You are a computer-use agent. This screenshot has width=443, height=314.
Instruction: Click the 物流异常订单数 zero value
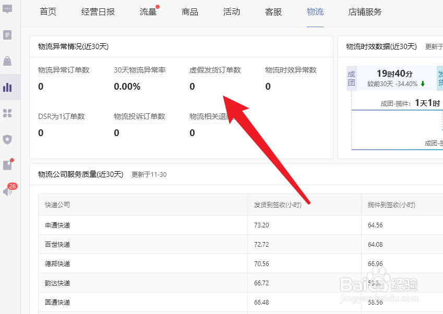click(x=40, y=87)
